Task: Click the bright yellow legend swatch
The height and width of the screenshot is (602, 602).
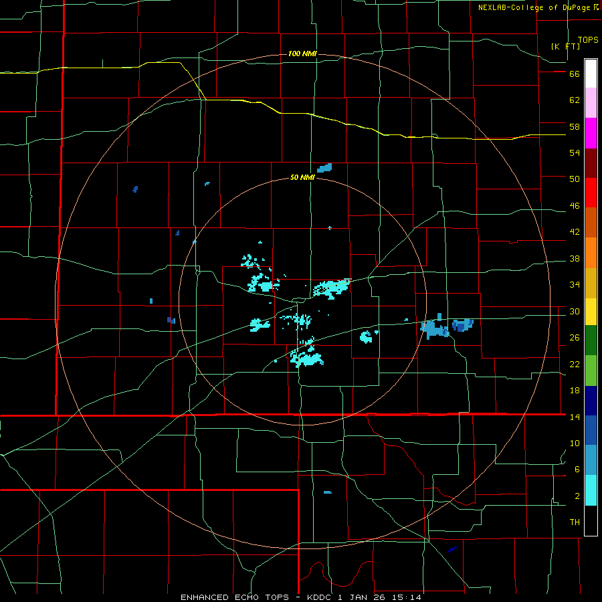Action: pos(591,312)
